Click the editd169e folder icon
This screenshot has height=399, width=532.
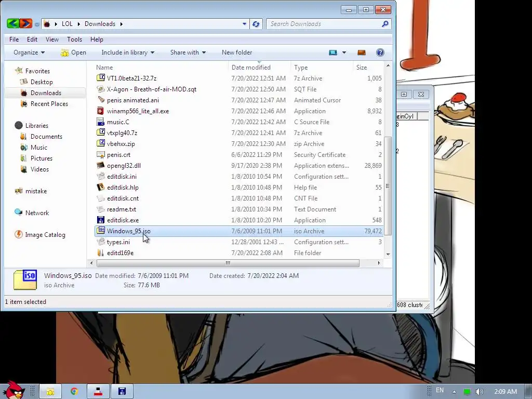(100, 253)
